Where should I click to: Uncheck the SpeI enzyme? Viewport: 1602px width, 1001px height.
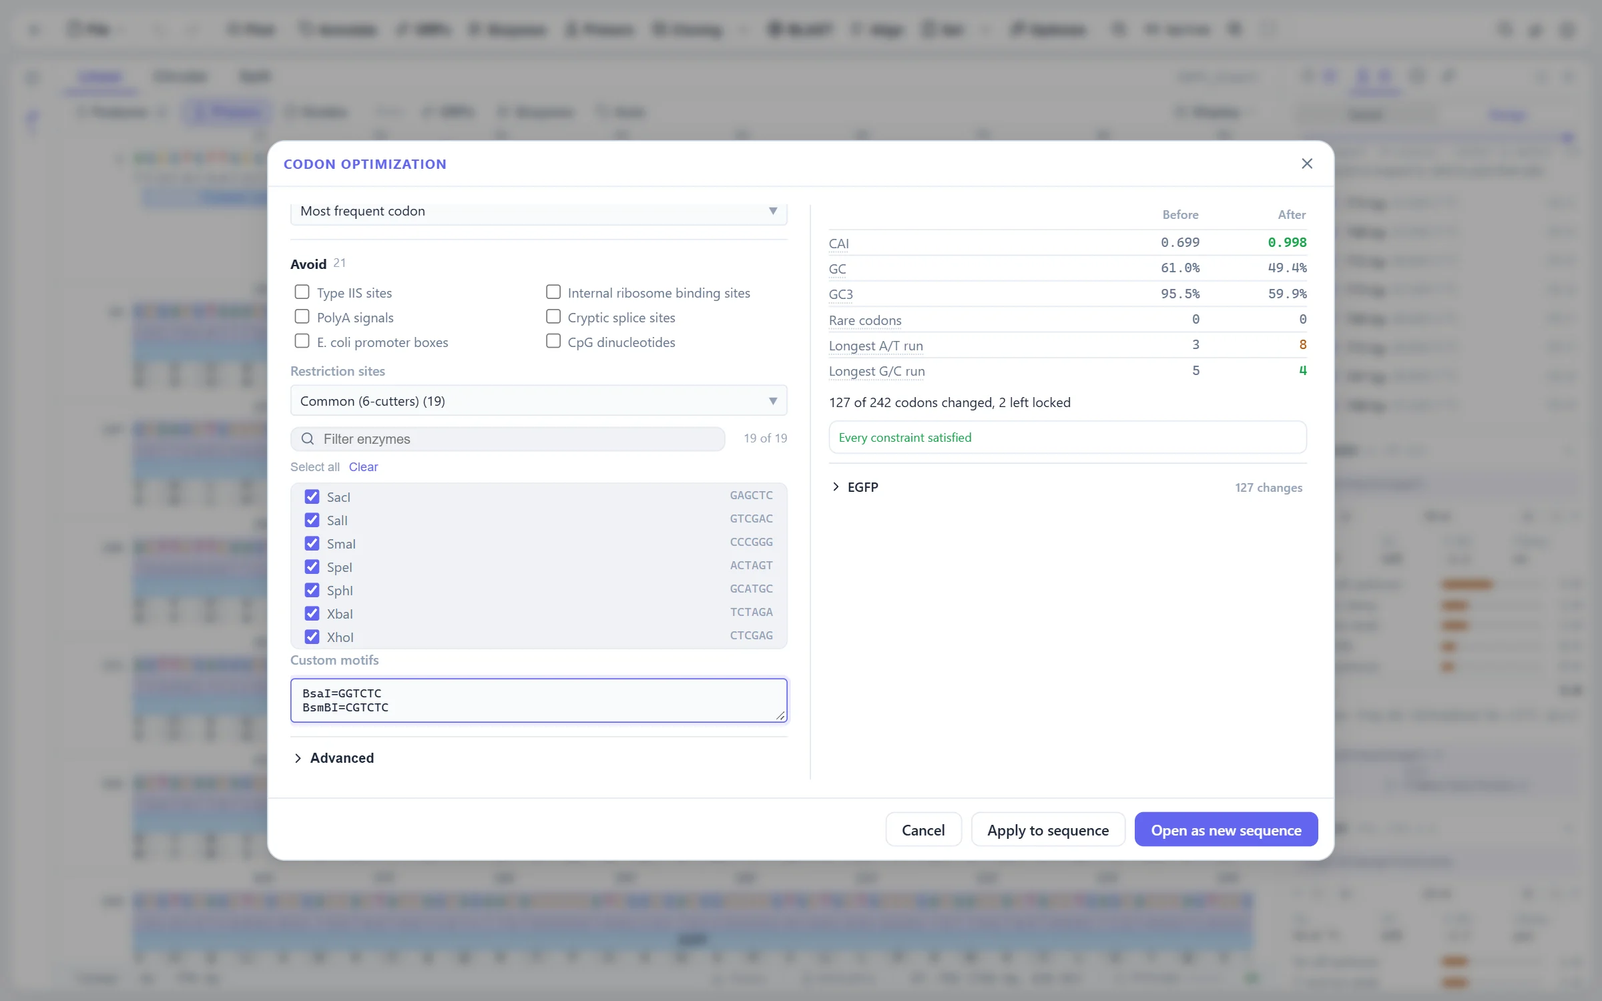coord(312,567)
